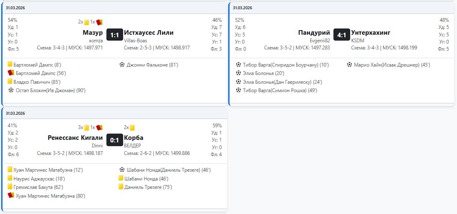Open the 0:1 match score

(114, 140)
